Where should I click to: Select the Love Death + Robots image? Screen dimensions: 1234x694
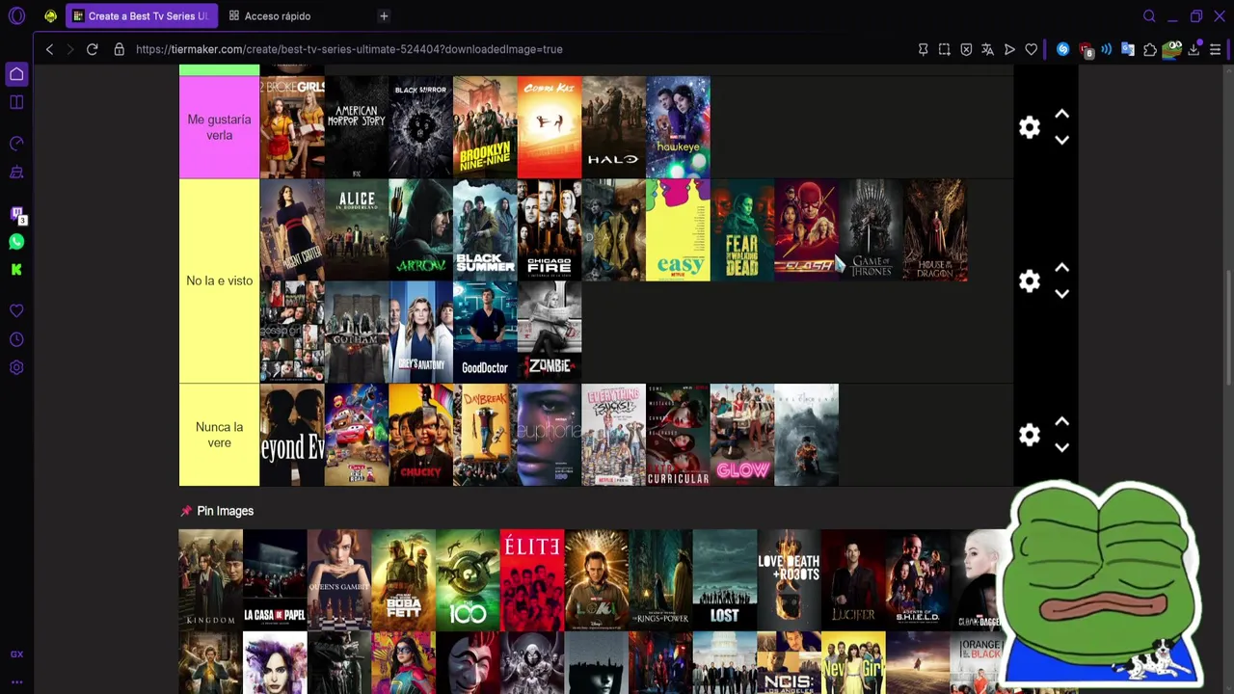(789, 579)
